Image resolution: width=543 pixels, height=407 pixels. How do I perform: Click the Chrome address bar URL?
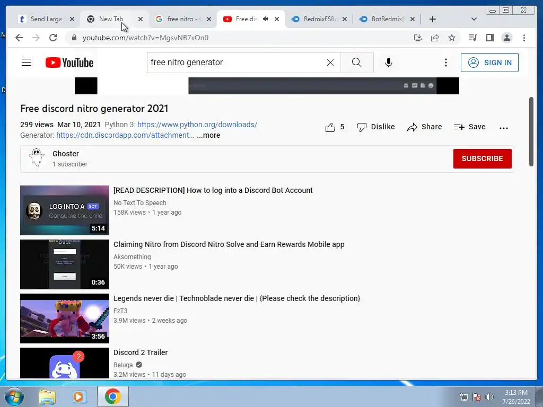(145, 38)
